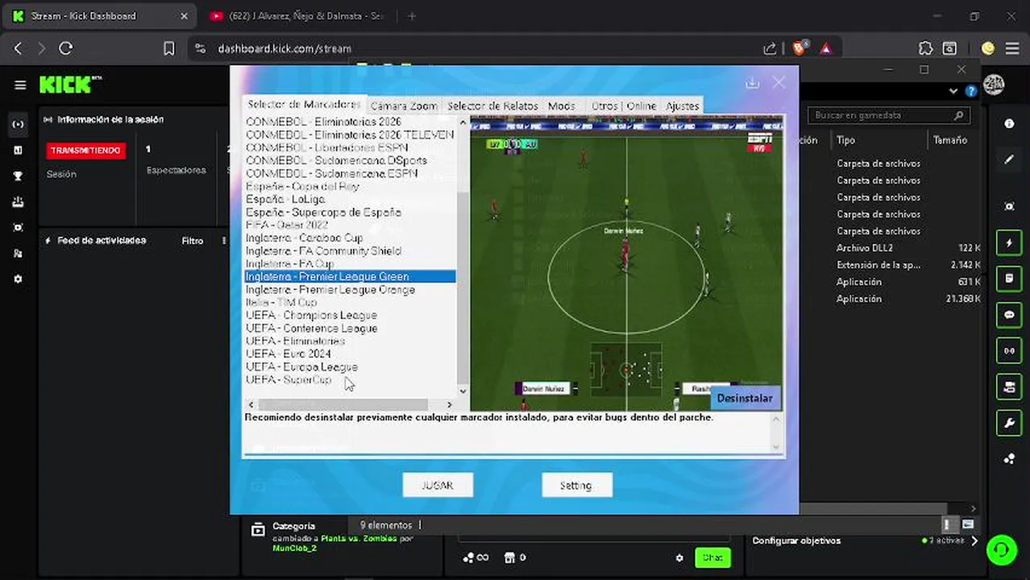Viewport: 1030px width, 580px height.
Task: Click the Desinstalar button
Action: [x=745, y=398]
